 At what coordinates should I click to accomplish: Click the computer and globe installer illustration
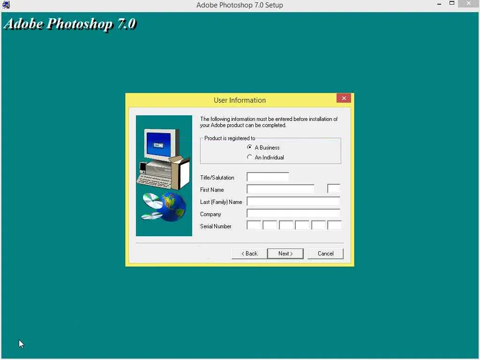[164, 176]
